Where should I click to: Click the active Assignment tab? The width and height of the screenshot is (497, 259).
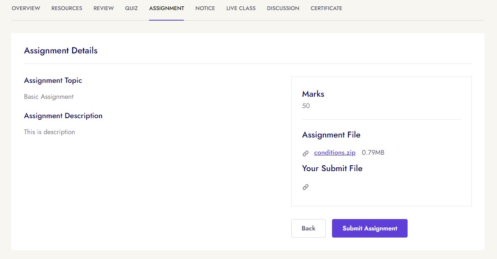coord(167,8)
